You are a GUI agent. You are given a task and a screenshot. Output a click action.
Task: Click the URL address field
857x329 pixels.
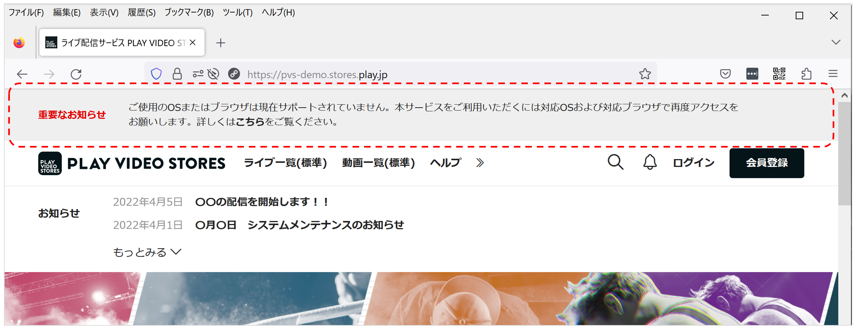[x=439, y=74]
